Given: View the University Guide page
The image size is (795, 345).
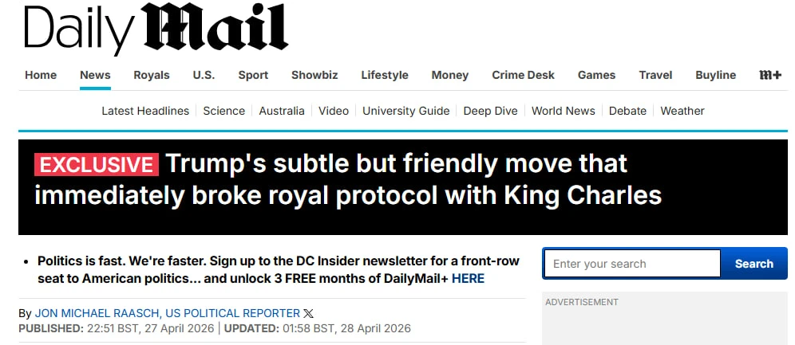Looking at the screenshot, I should (x=405, y=111).
